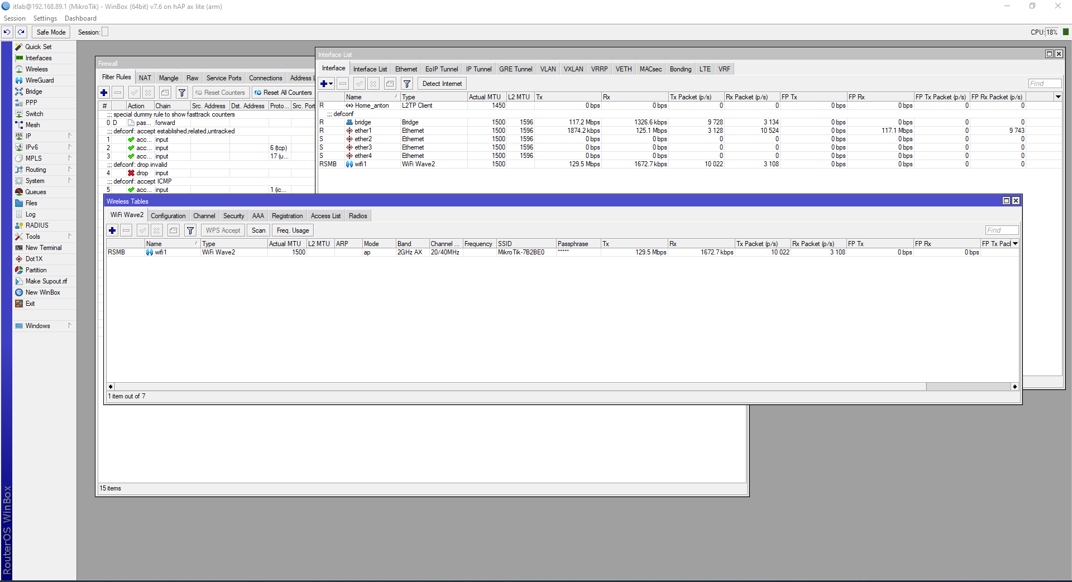Viewport: 1072px width, 582px height.
Task: Open the Registration tab in Wireless Tables
Action: pyautogui.click(x=287, y=216)
